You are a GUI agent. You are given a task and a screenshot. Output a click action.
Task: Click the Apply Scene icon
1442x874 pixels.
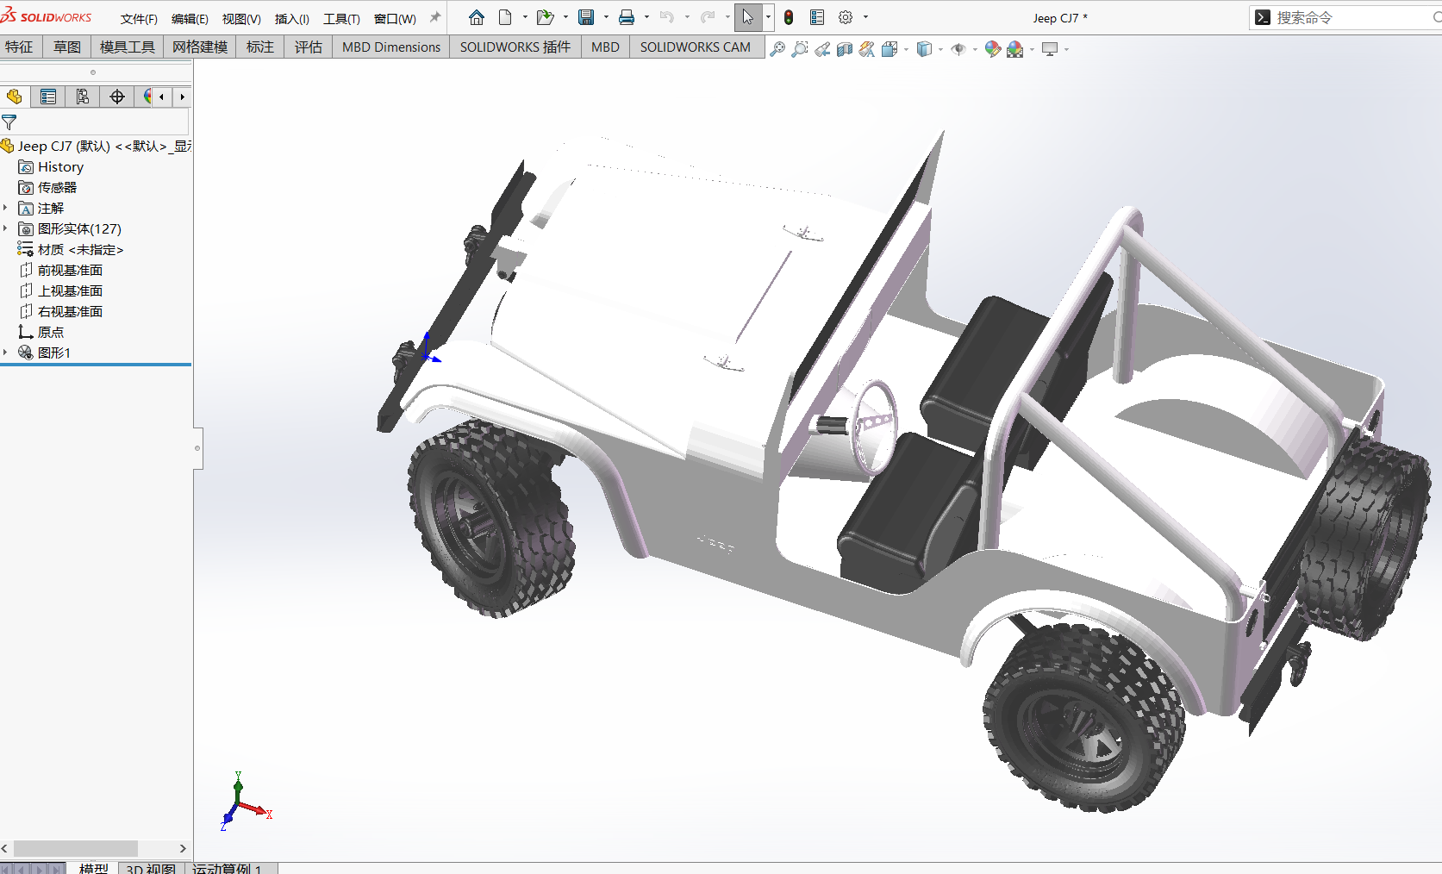(x=1015, y=49)
